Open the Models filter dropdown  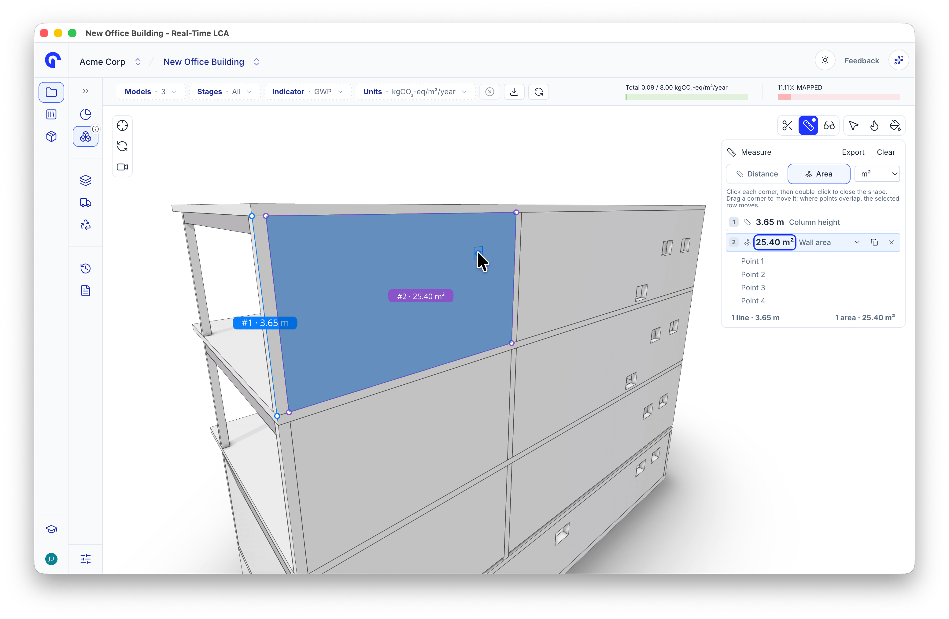[x=151, y=92]
